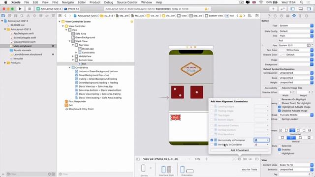The image size is (315, 177).
Task: Toggle Adjusts Image Size checkbox
Action: (280, 88)
